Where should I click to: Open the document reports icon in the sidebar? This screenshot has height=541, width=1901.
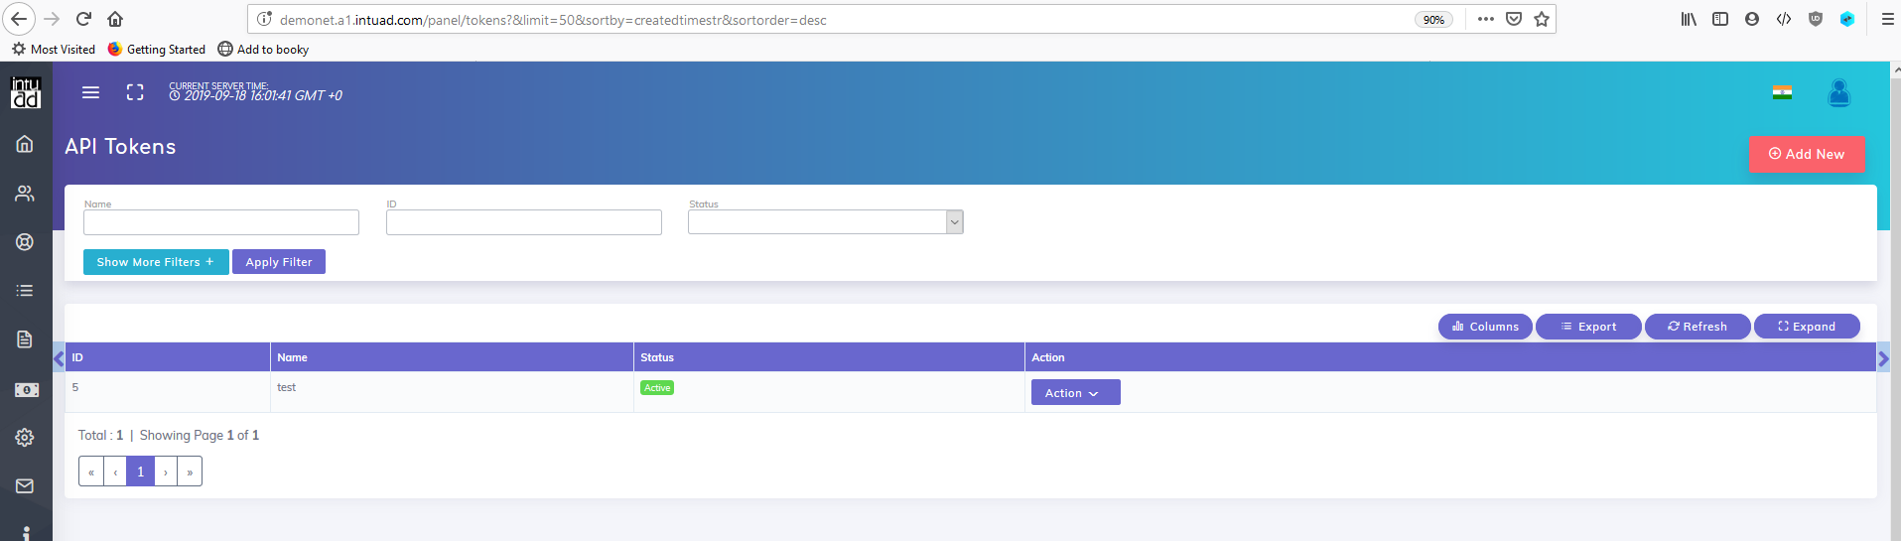coord(25,339)
